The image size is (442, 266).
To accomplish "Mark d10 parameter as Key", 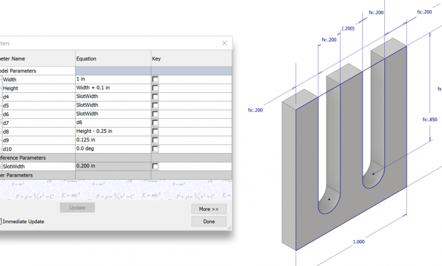I will pos(155,148).
